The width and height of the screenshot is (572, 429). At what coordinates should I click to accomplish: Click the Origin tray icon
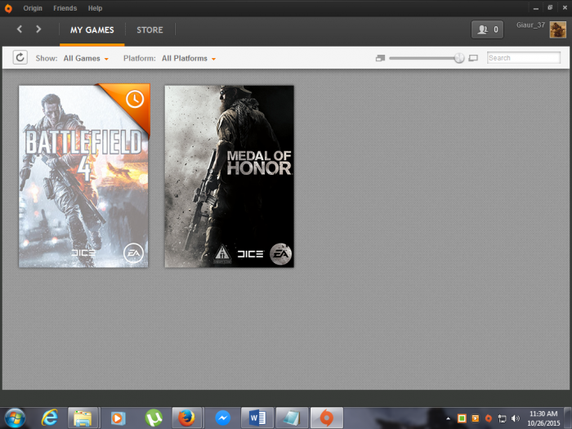(489, 418)
